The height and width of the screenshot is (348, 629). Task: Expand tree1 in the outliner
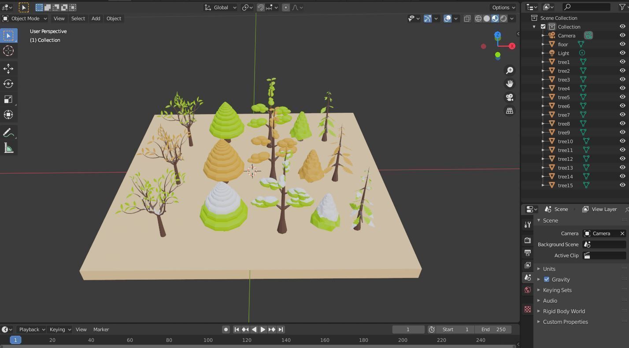[x=543, y=62]
